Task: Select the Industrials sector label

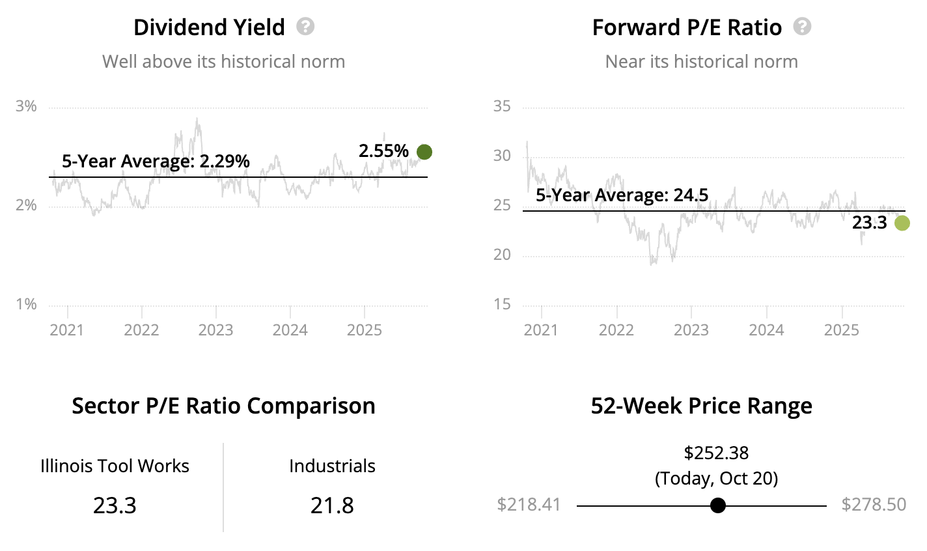Action: pyautogui.click(x=332, y=466)
